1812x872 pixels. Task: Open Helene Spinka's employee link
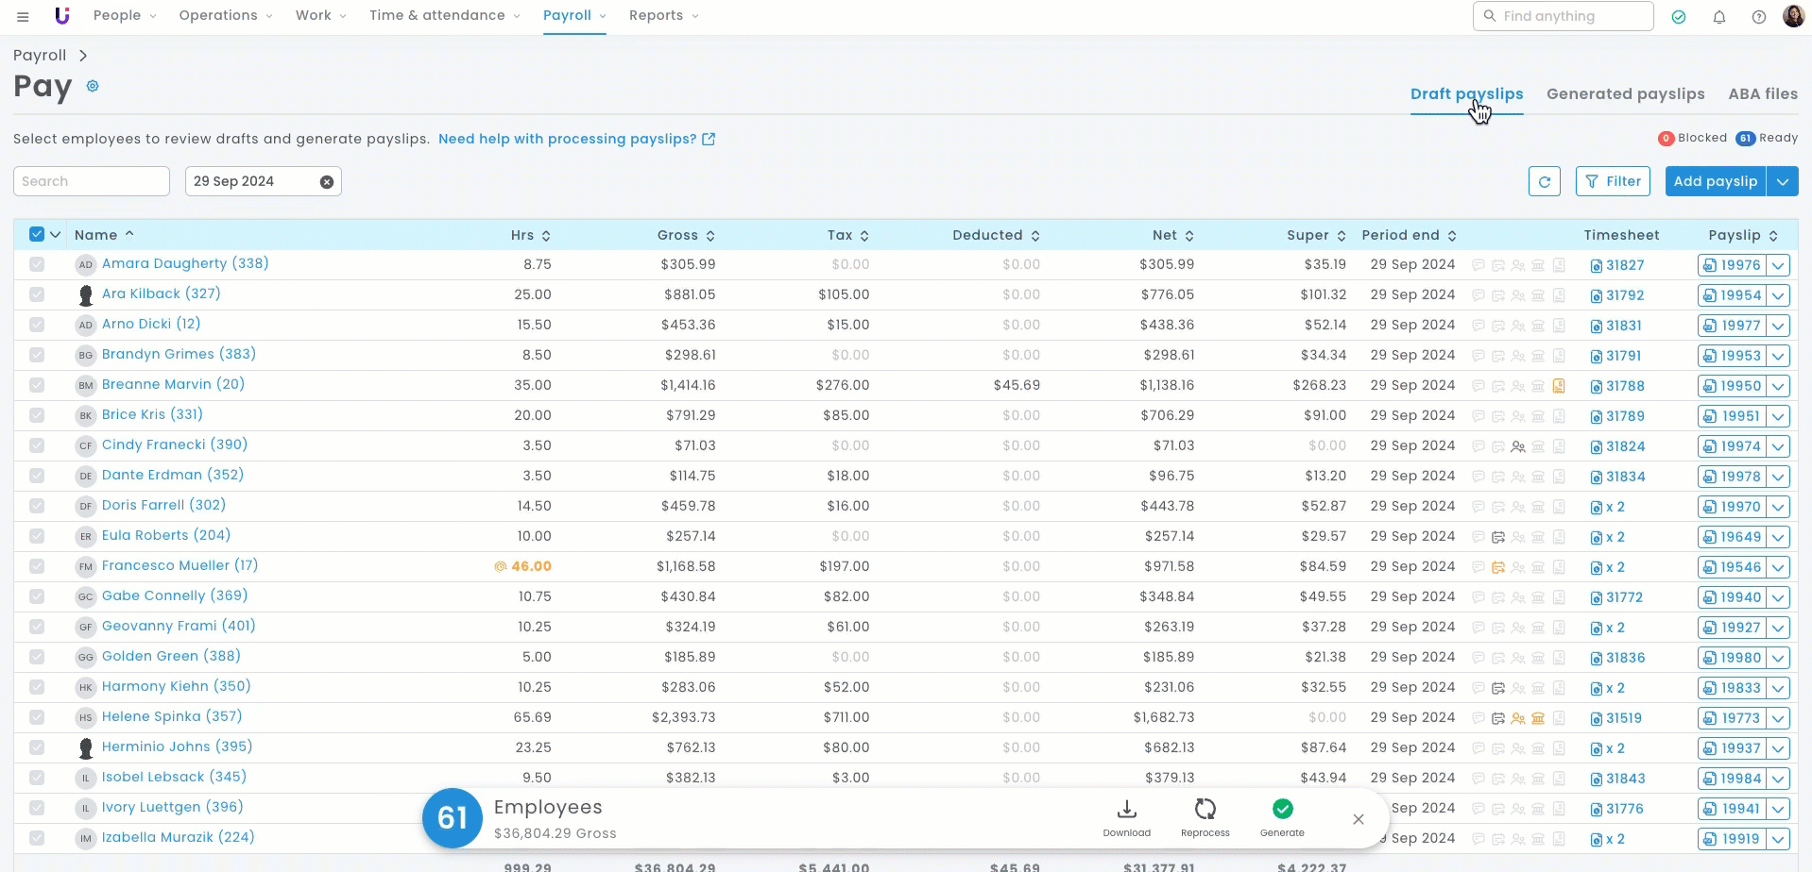171,717
